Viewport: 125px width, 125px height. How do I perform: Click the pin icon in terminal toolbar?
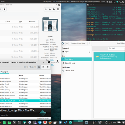click(91, 5)
